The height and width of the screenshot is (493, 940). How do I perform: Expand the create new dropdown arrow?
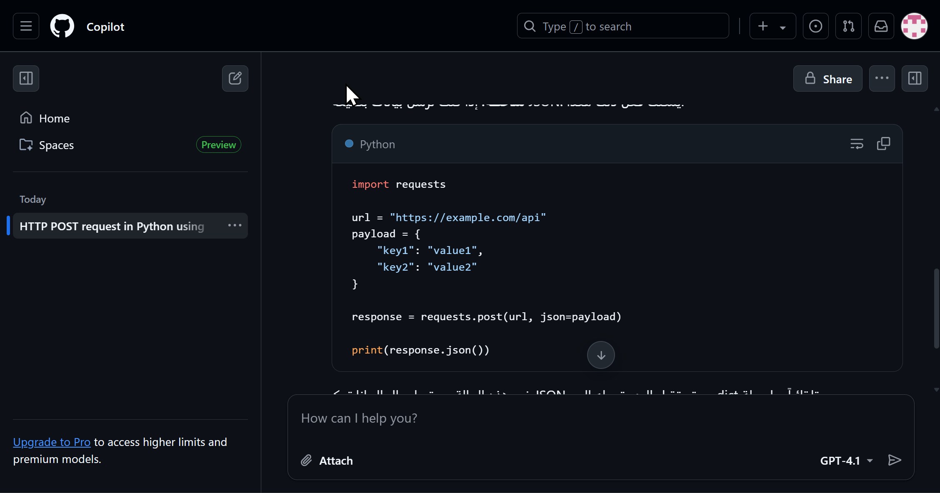[x=783, y=27]
